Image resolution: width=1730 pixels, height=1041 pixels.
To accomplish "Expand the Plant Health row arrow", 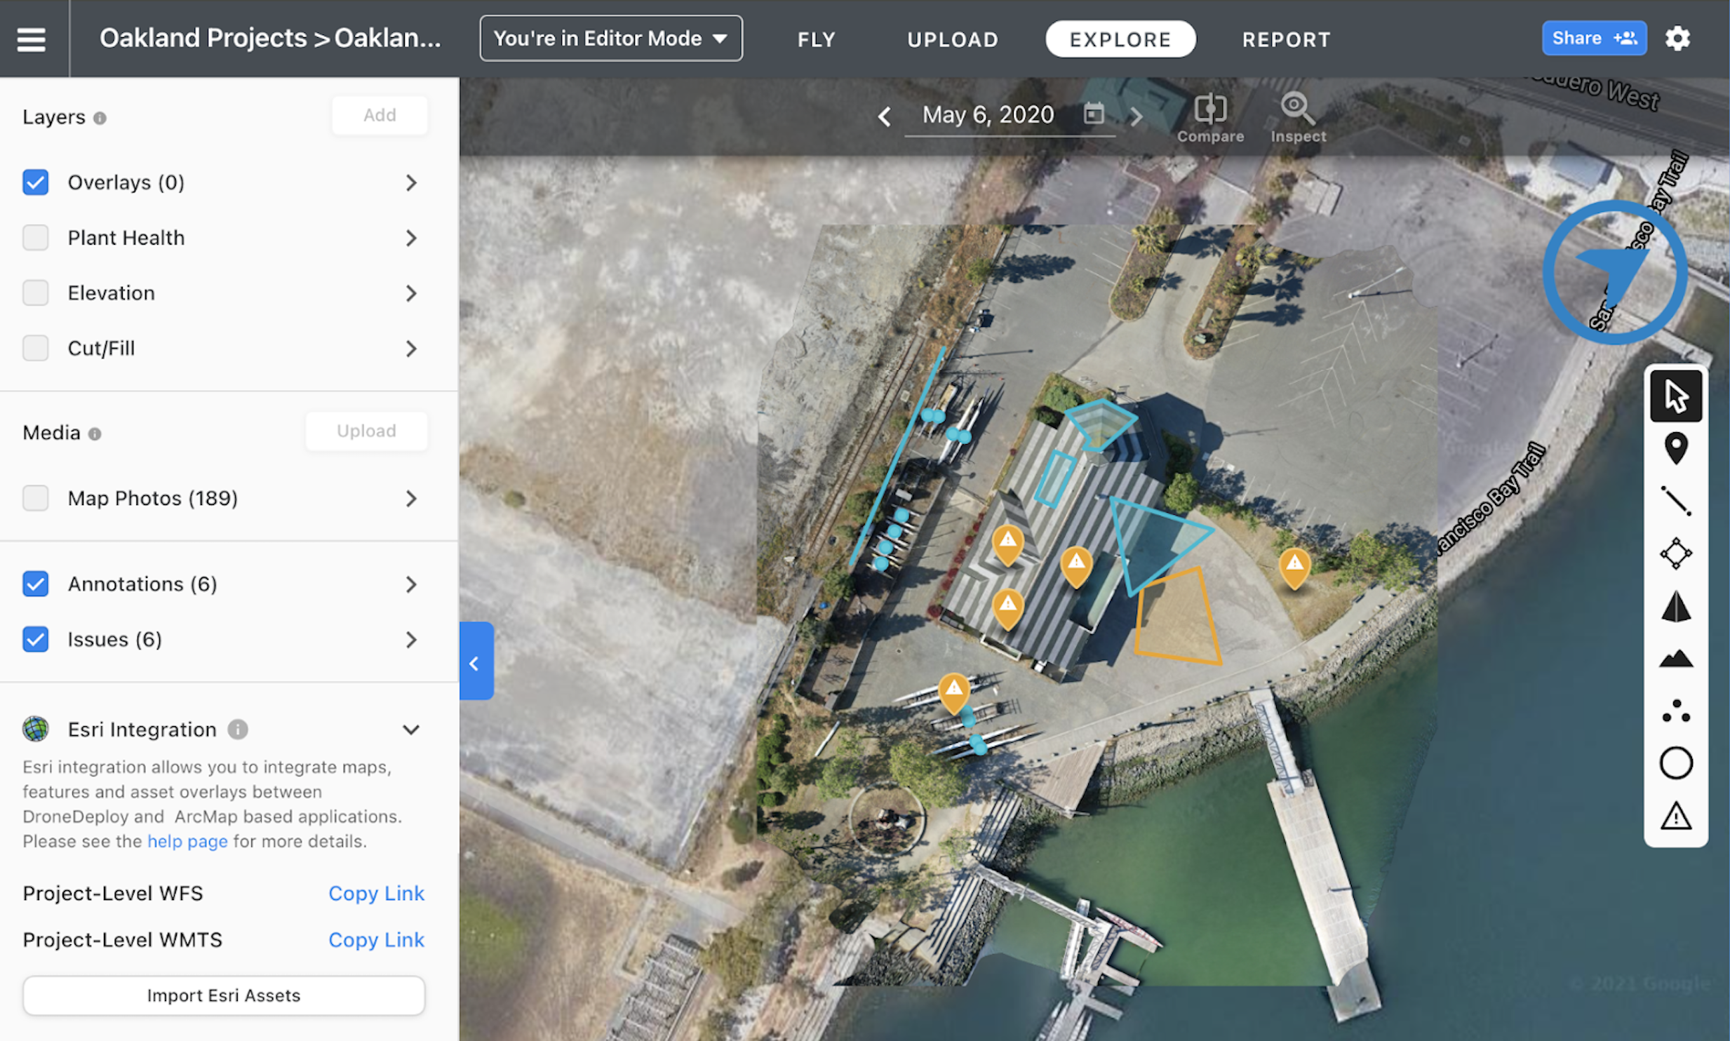I will 411,239.
